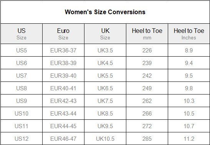Select the EUR44-45 cell
The height and width of the screenshot is (145, 210).
click(63, 126)
